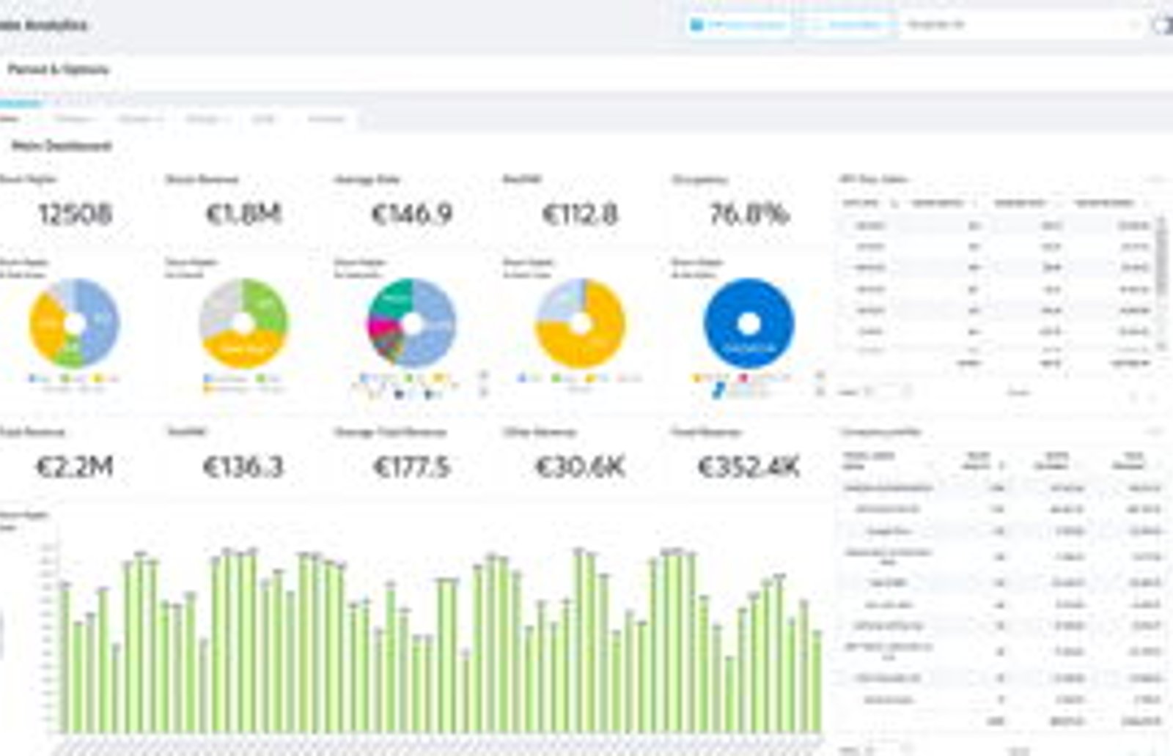This screenshot has height=756, width=1173.
Task: Click the blue-icon button in the top toolbar
Action: (x=739, y=25)
